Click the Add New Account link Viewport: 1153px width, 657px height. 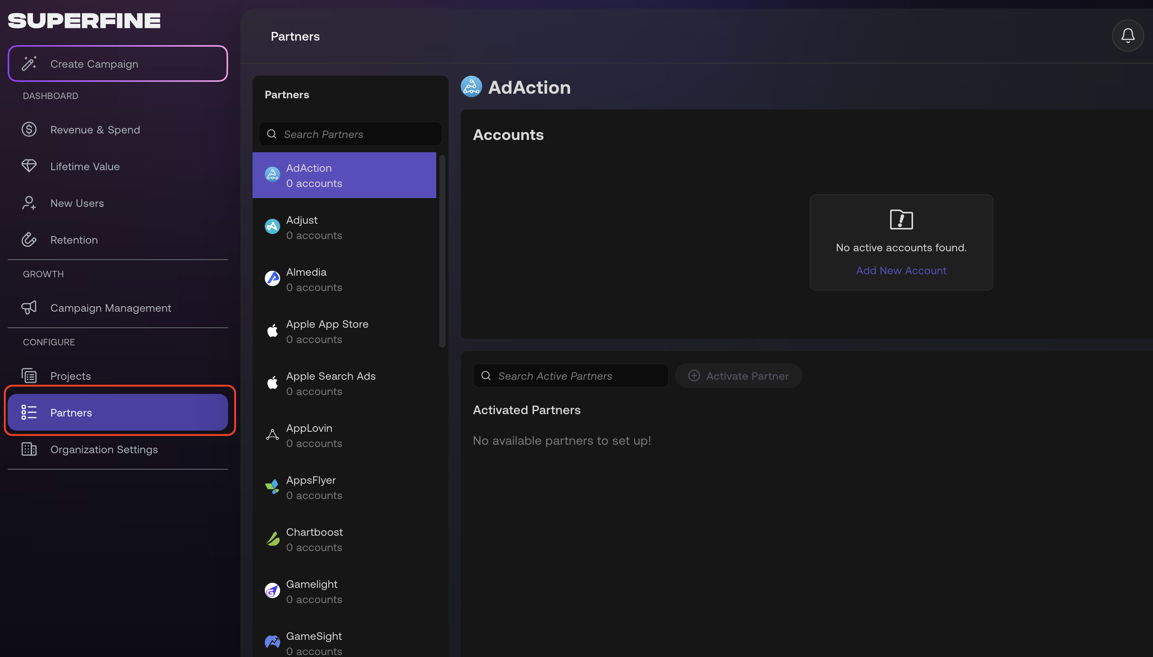click(x=901, y=270)
